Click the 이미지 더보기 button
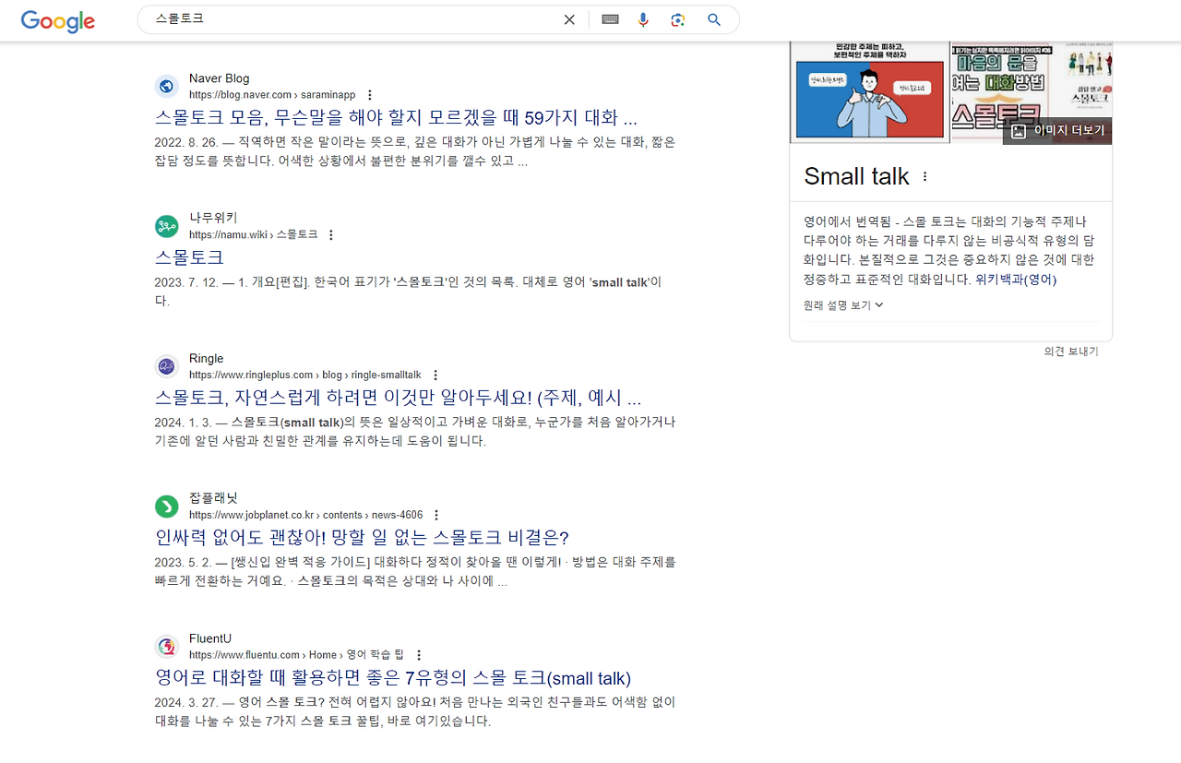 [1057, 131]
